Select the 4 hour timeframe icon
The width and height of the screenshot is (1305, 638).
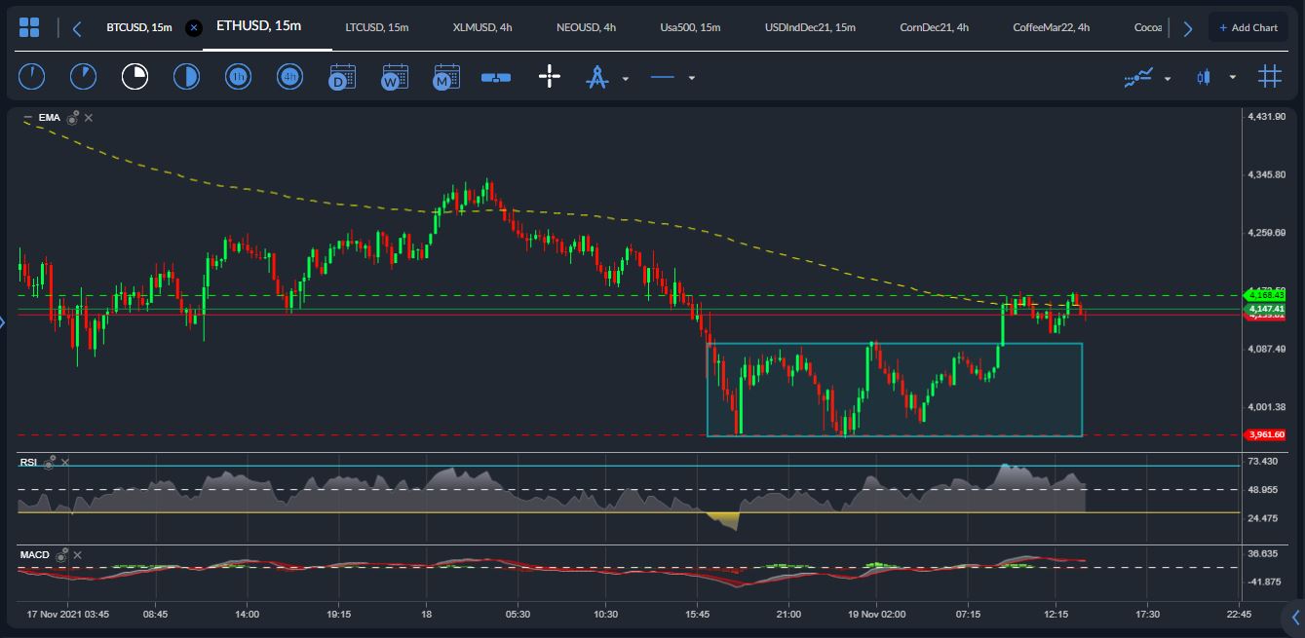[289, 77]
